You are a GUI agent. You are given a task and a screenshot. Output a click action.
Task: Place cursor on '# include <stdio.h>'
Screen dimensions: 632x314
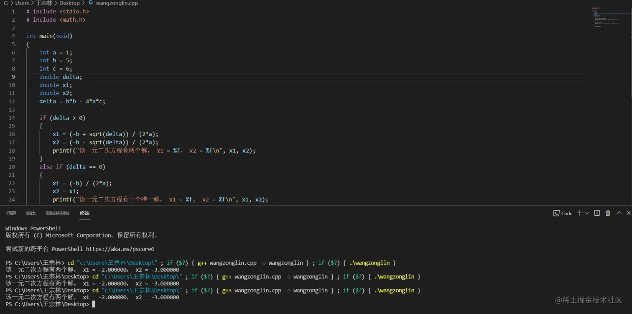pyautogui.click(x=58, y=11)
